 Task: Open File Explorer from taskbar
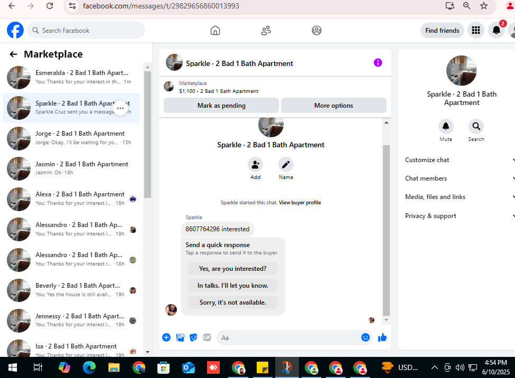point(114,367)
